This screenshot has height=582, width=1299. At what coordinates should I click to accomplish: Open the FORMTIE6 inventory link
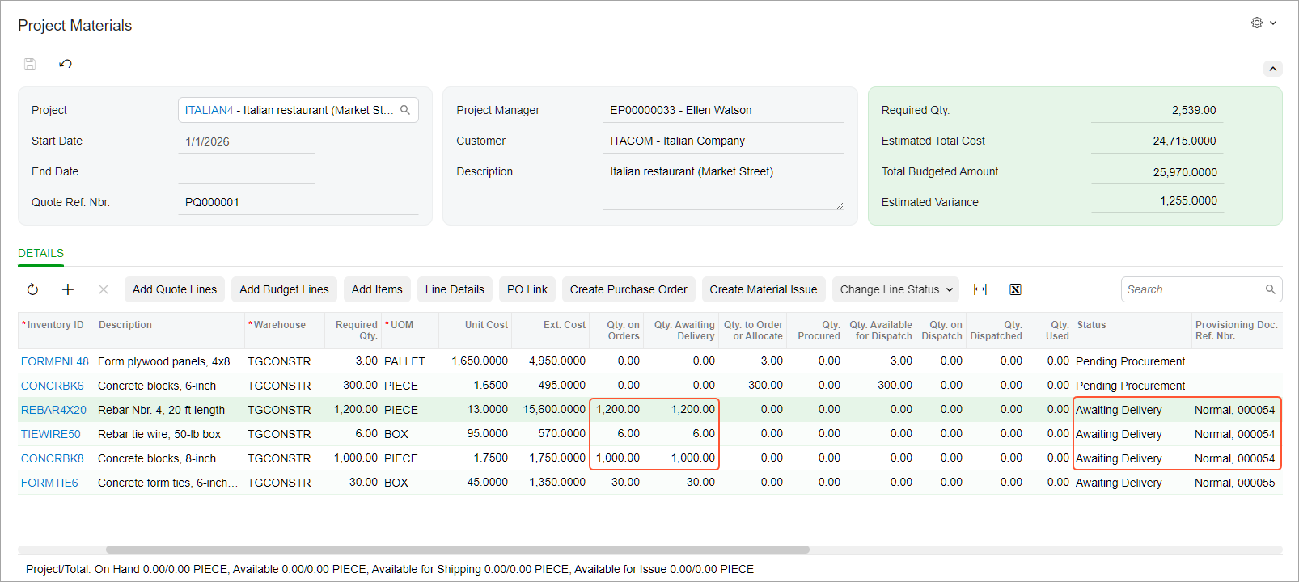pos(49,483)
